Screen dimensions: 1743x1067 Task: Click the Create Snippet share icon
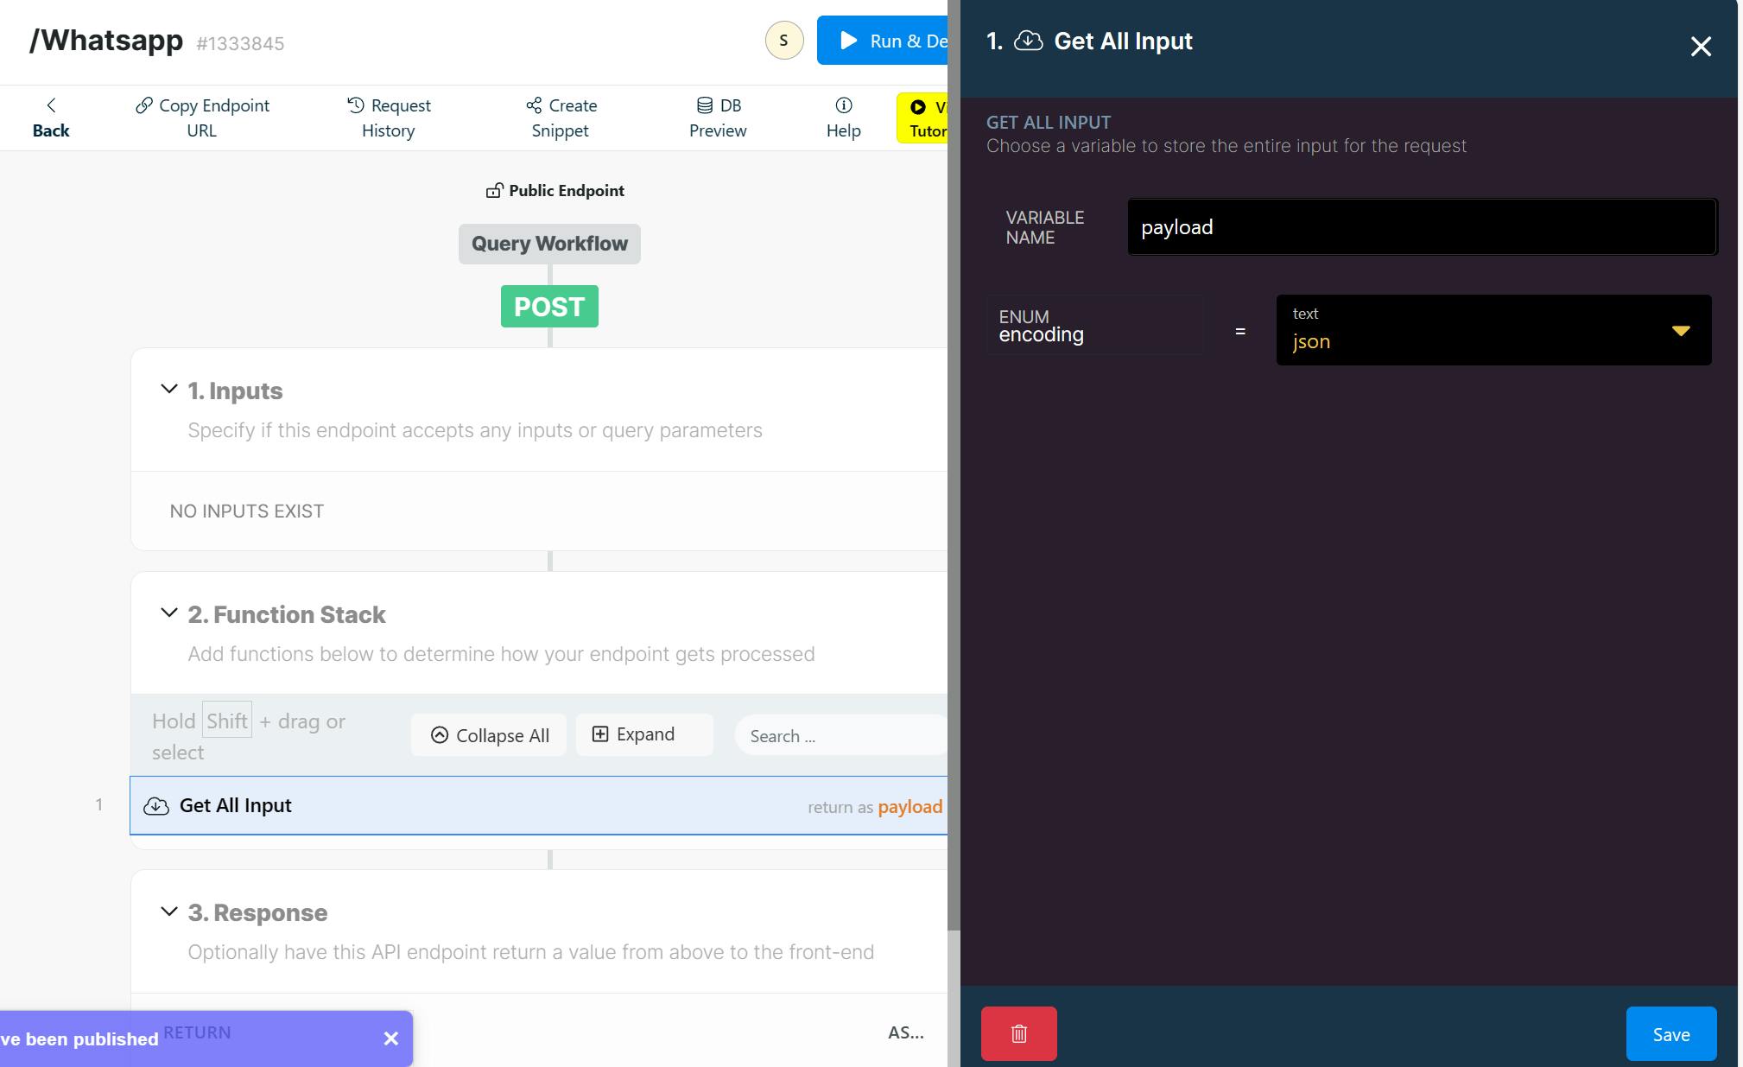[x=534, y=105]
